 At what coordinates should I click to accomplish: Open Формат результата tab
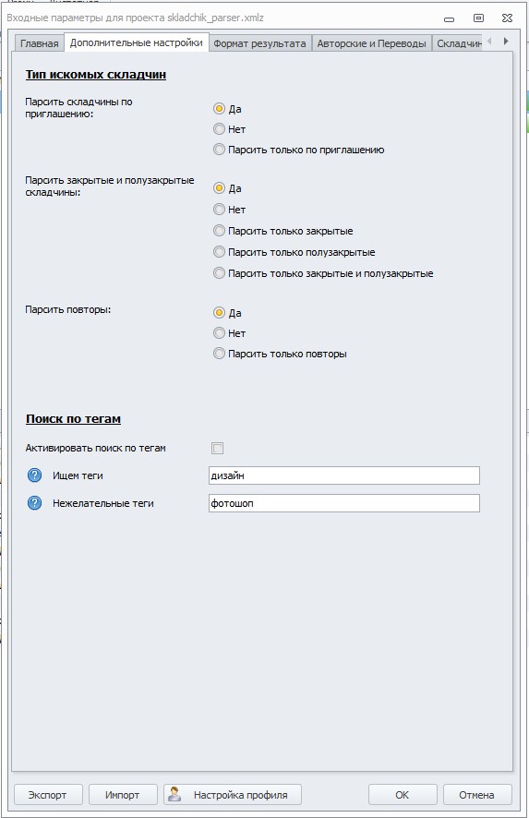click(259, 43)
